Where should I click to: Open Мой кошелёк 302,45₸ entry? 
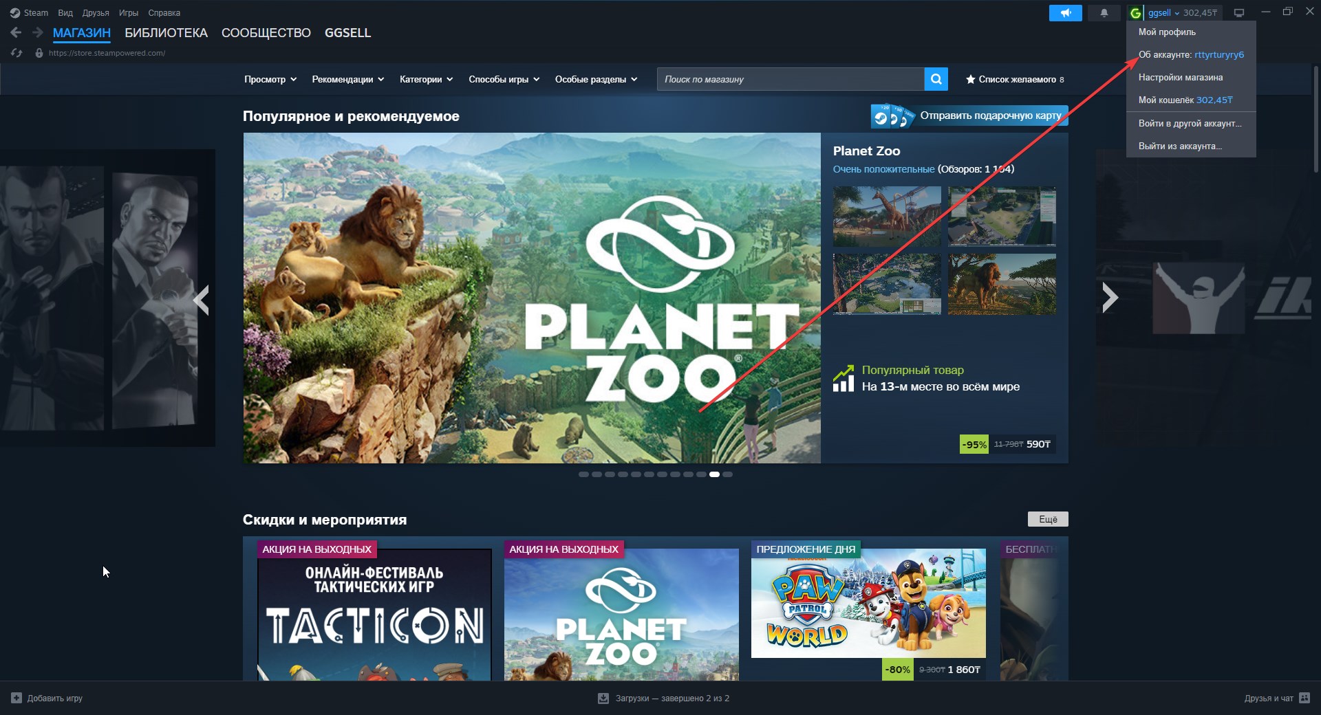pyautogui.click(x=1191, y=100)
